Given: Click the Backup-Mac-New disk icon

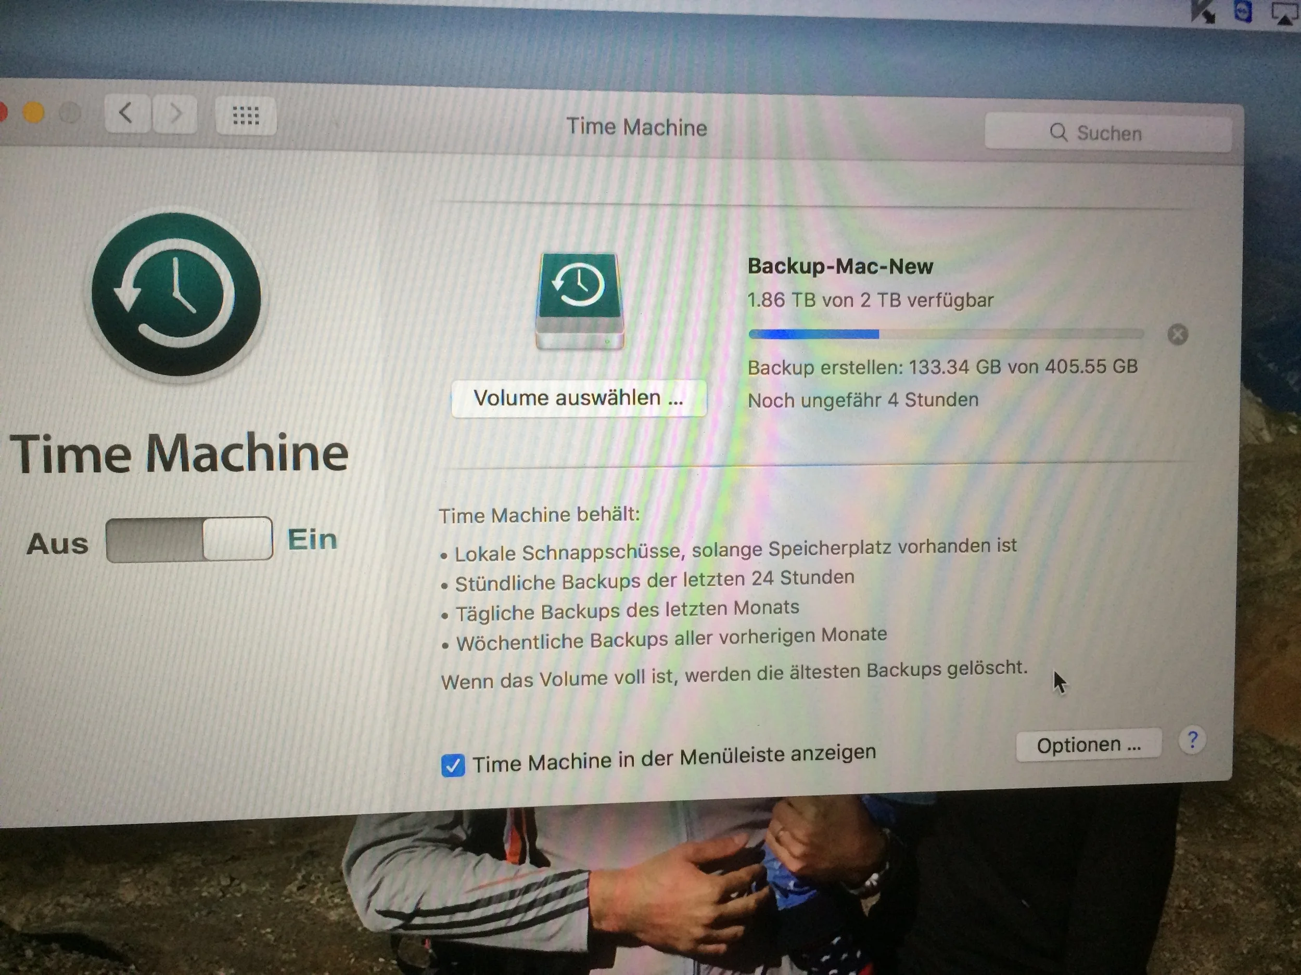Looking at the screenshot, I should [580, 301].
